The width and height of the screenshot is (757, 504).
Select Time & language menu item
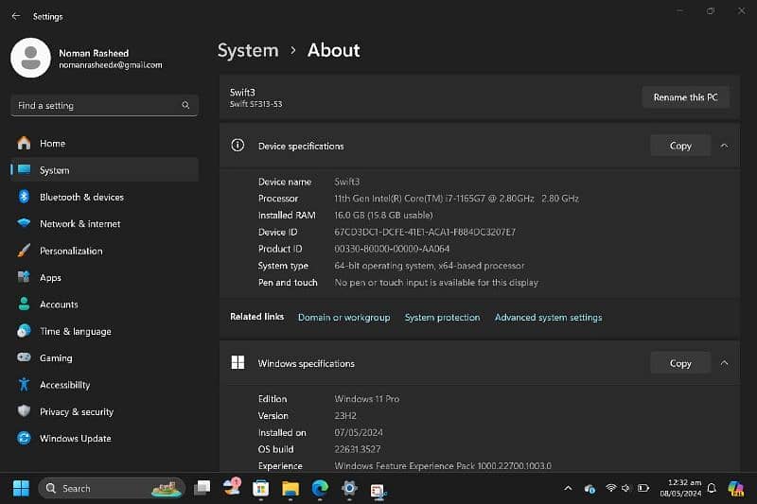tap(75, 332)
